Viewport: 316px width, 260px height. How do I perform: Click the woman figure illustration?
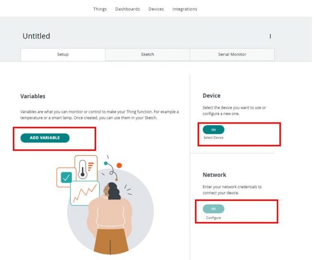pyautogui.click(x=110, y=219)
